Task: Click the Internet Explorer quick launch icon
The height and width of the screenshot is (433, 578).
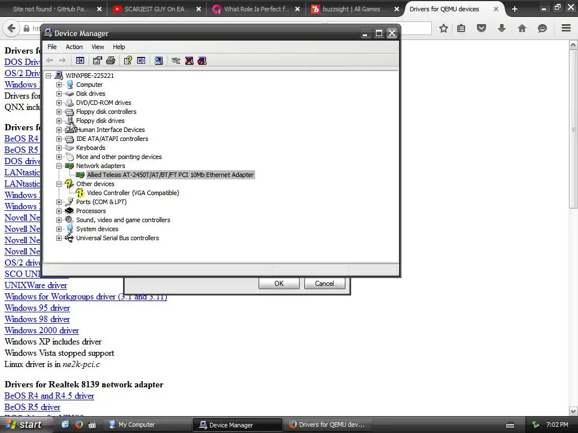Action: pyautogui.click(x=65, y=425)
